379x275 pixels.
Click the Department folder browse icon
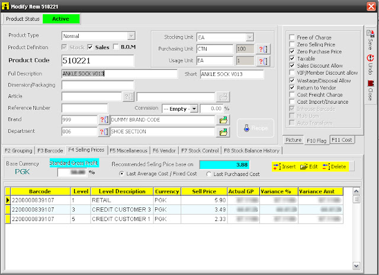223,132
